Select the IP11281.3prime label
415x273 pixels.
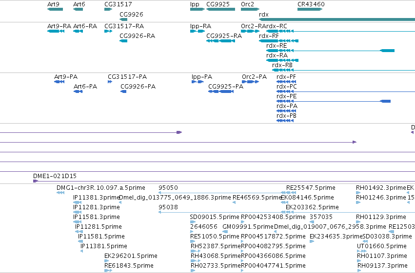click(x=97, y=207)
